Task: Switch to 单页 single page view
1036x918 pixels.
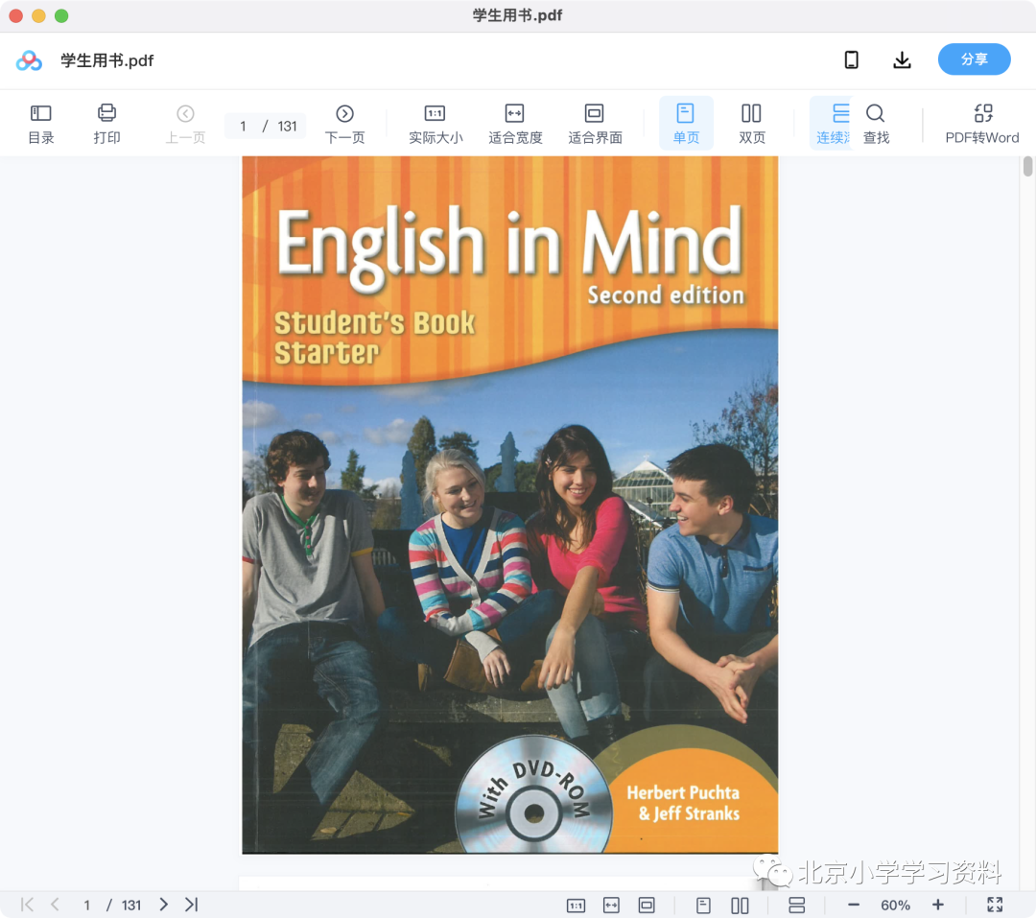Action: pyautogui.click(x=686, y=124)
